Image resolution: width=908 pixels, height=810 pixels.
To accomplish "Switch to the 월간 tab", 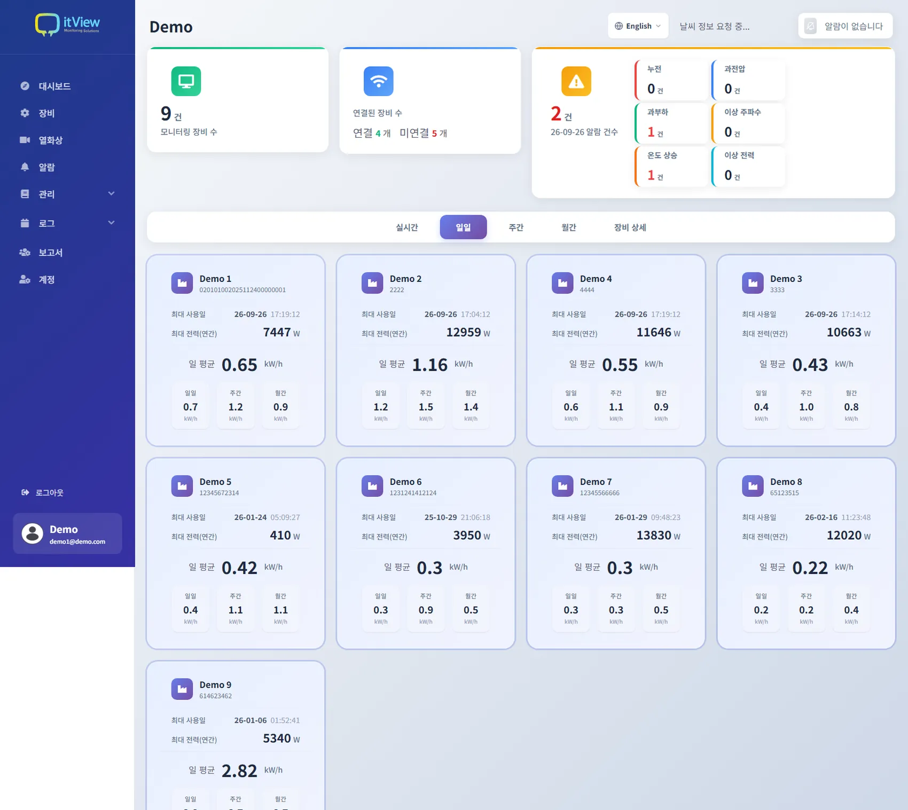I will tap(569, 227).
